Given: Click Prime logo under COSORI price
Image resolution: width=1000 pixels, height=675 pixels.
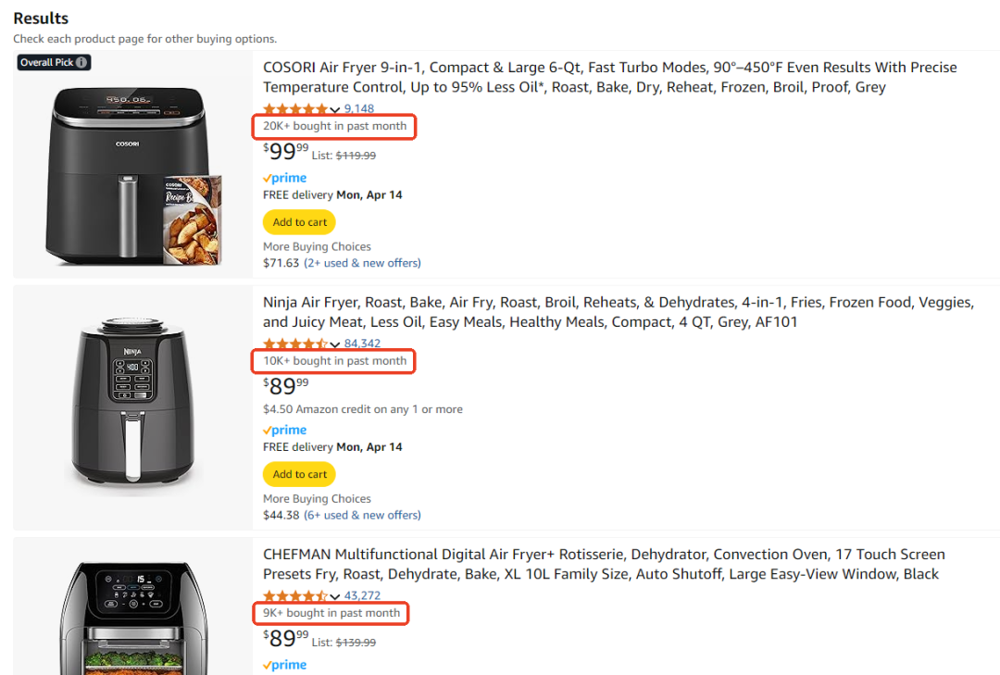Looking at the screenshot, I should 285,178.
